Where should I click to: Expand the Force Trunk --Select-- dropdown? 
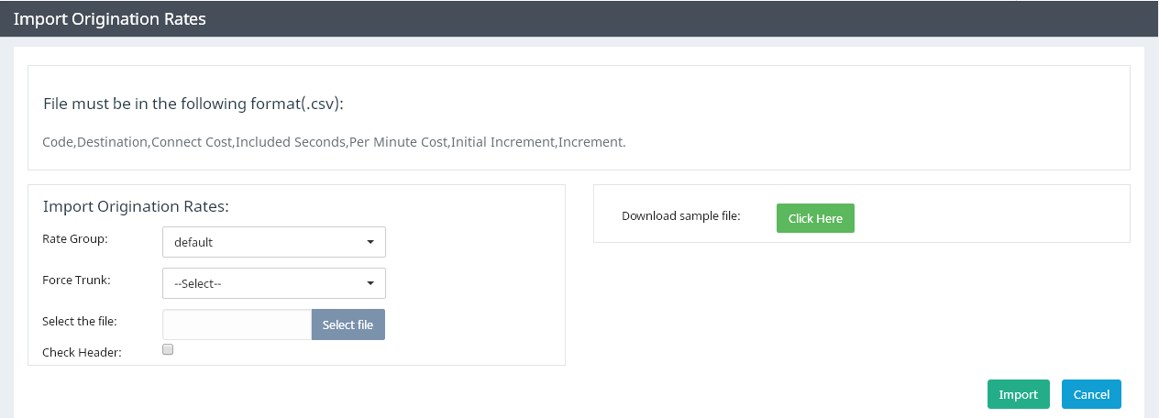(x=274, y=283)
